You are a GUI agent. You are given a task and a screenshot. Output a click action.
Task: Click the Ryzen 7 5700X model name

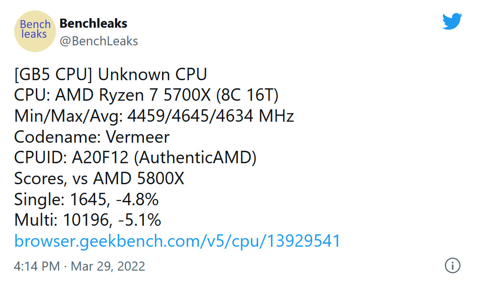tap(155, 95)
